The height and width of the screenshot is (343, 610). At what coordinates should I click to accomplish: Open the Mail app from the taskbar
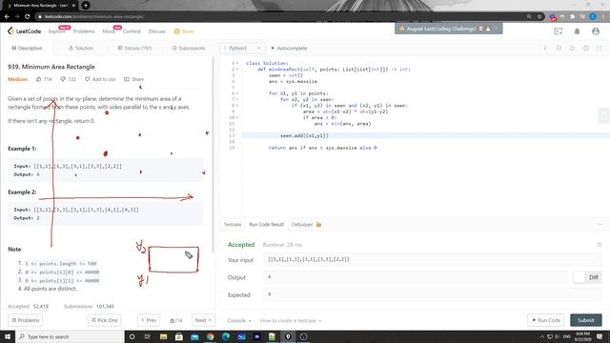point(194,336)
